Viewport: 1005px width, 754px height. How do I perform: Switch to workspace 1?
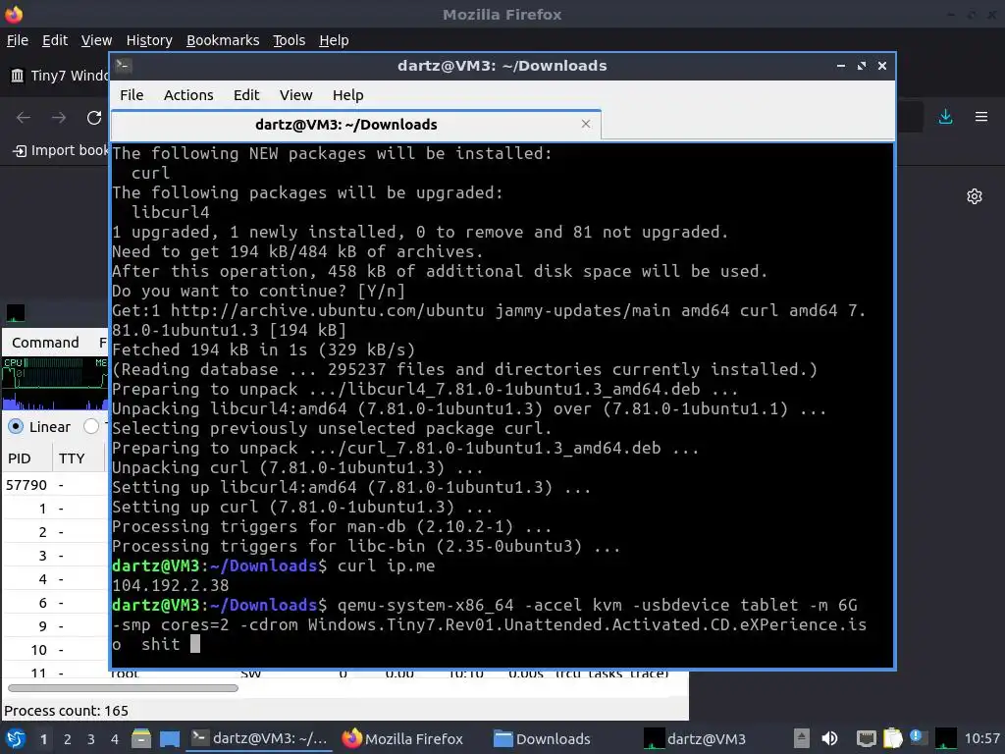point(43,739)
